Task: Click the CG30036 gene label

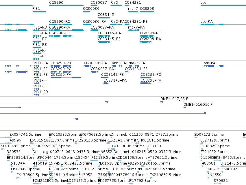Action: [x=91, y=8]
